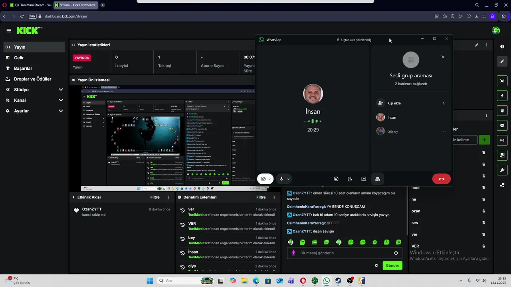511x287 pixels.
Task: Open Etkinlik Akışı three-dot menu
Action: pos(168,197)
